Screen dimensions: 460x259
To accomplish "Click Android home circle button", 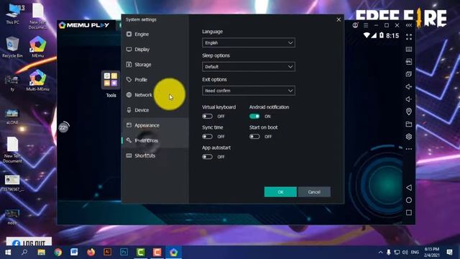I will 409,200.
